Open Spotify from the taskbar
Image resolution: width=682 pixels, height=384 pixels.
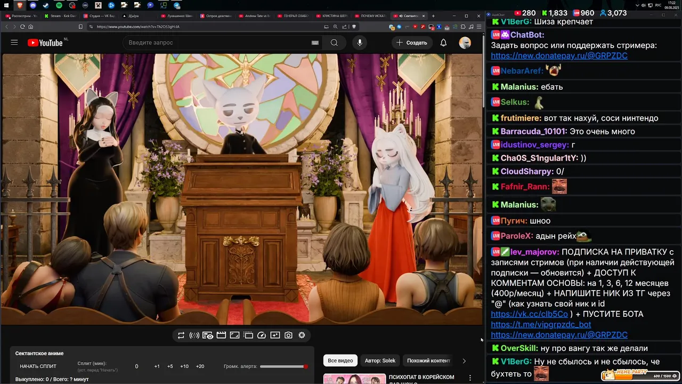pos(59,5)
